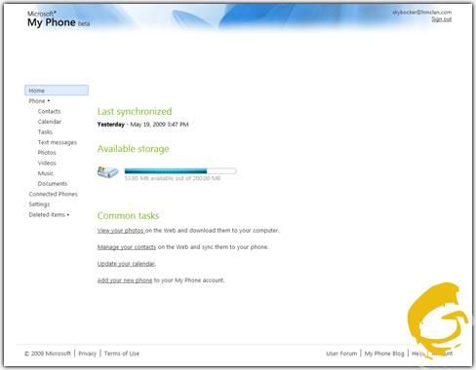The height and width of the screenshot is (370, 476).
Task: Go to the Tasks section
Action: coord(45,132)
